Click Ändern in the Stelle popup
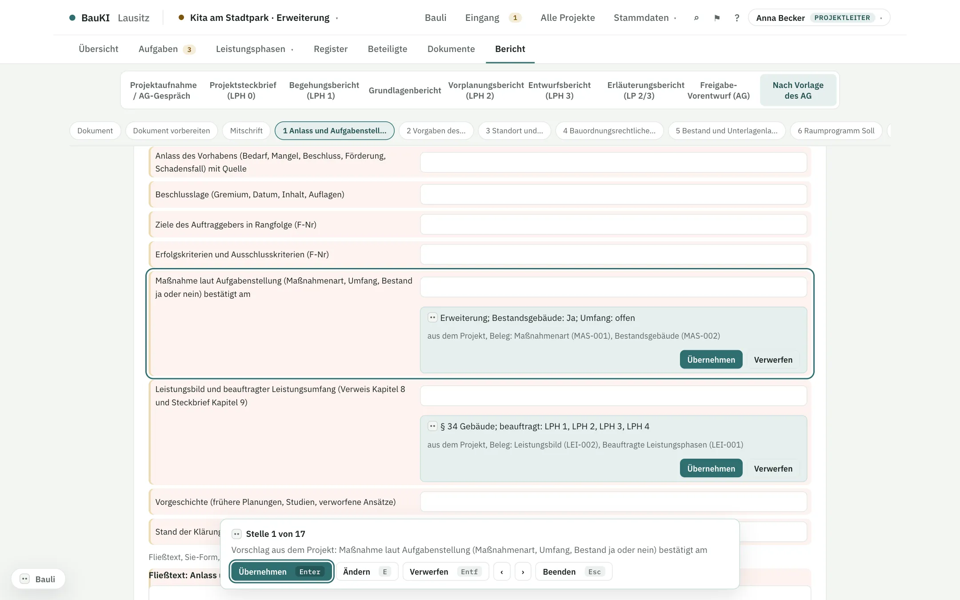960x600 pixels. [x=367, y=572]
